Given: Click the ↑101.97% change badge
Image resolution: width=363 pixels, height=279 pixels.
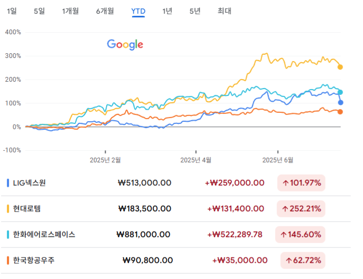Looking at the screenshot, I should (x=301, y=183).
